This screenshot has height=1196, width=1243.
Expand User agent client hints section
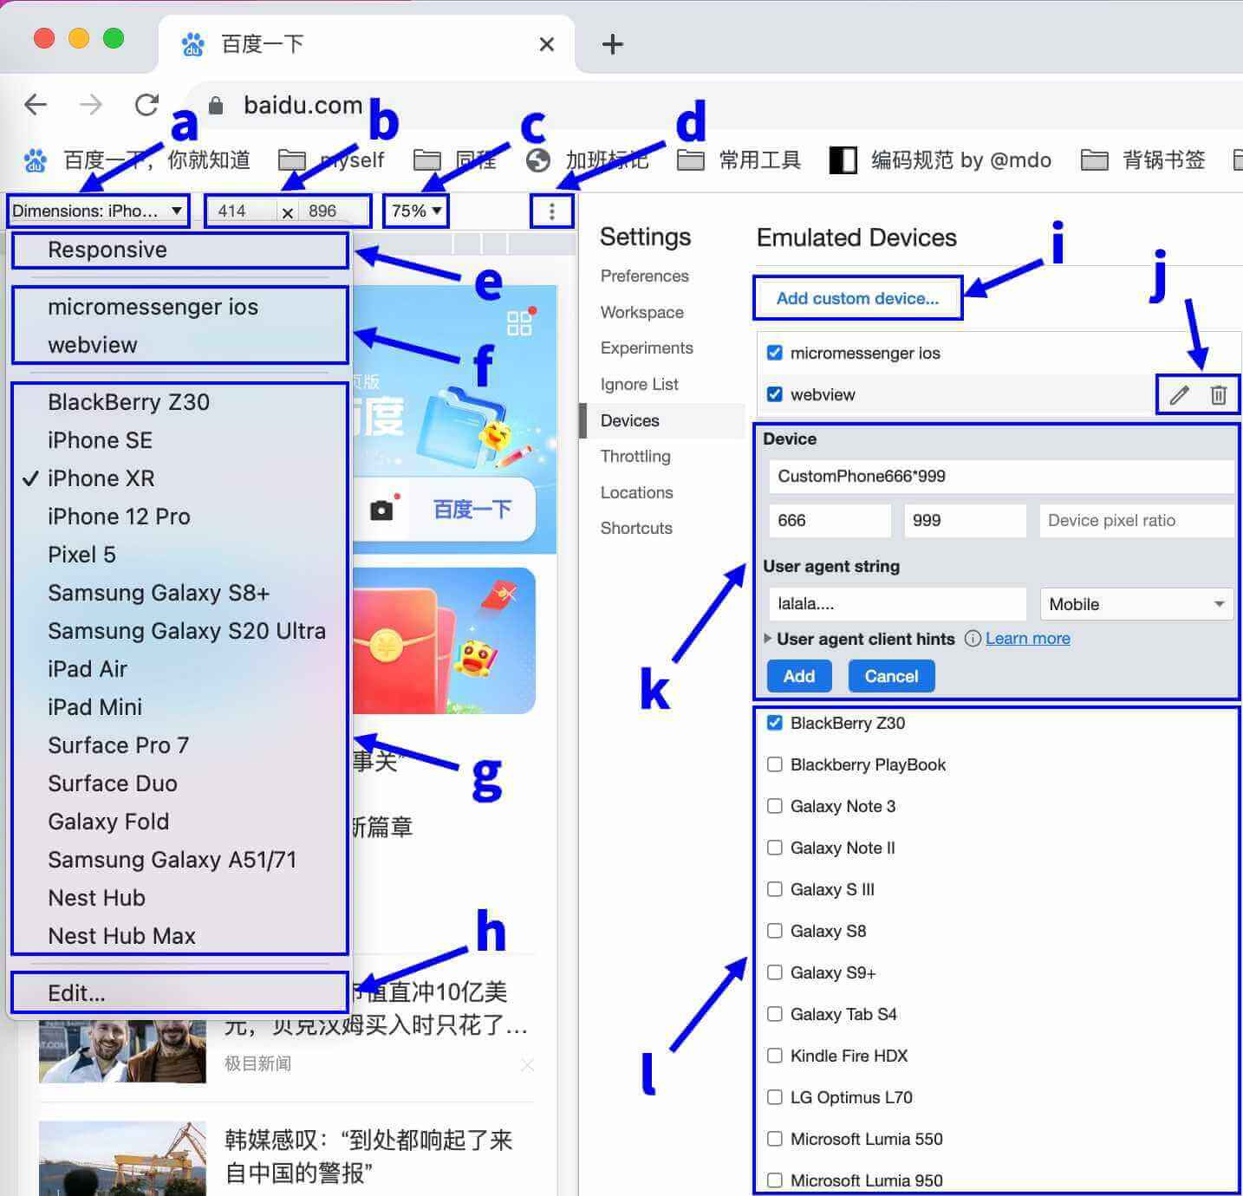point(767,639)
